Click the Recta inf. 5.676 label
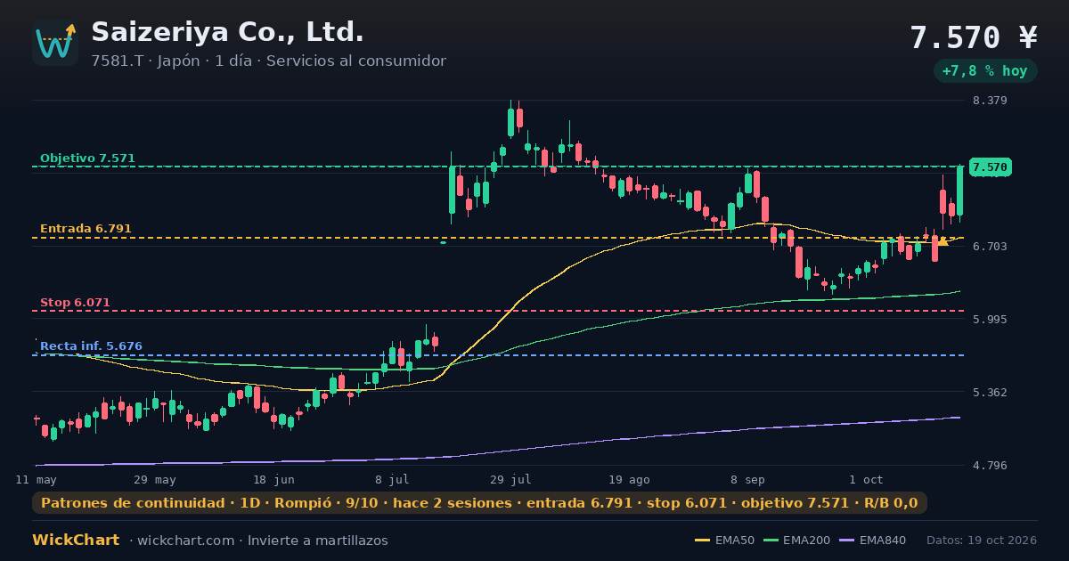Image resolution: width=1069 pixels, height=561 pixels. 91,346
